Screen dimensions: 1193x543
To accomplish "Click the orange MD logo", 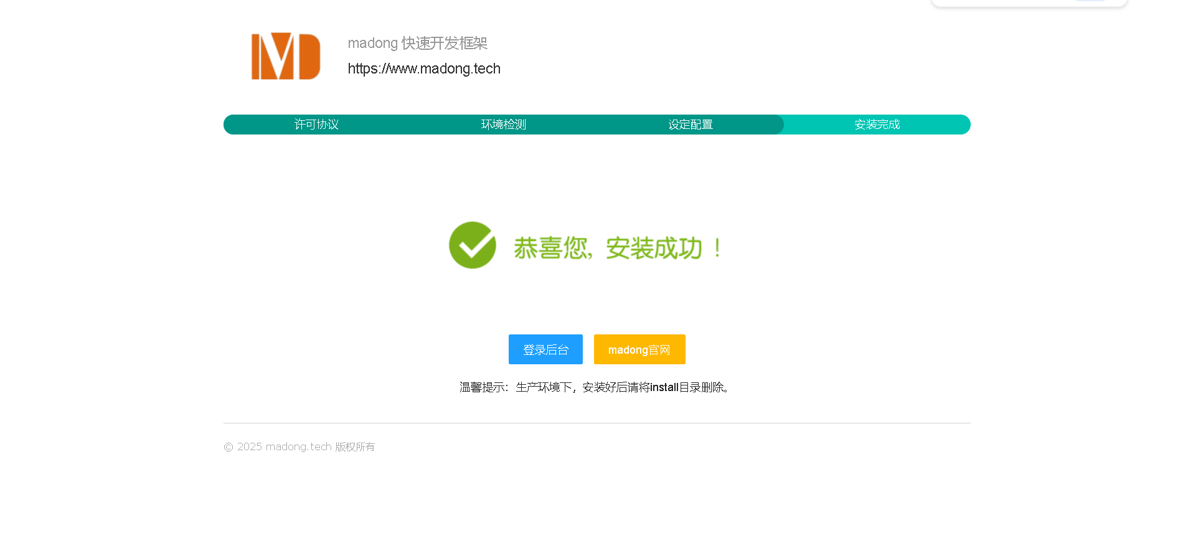I will point(286,56).
